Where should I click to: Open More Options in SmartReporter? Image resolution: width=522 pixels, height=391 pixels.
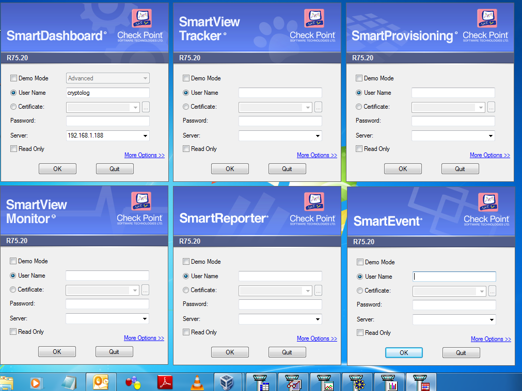pos(317,338)
